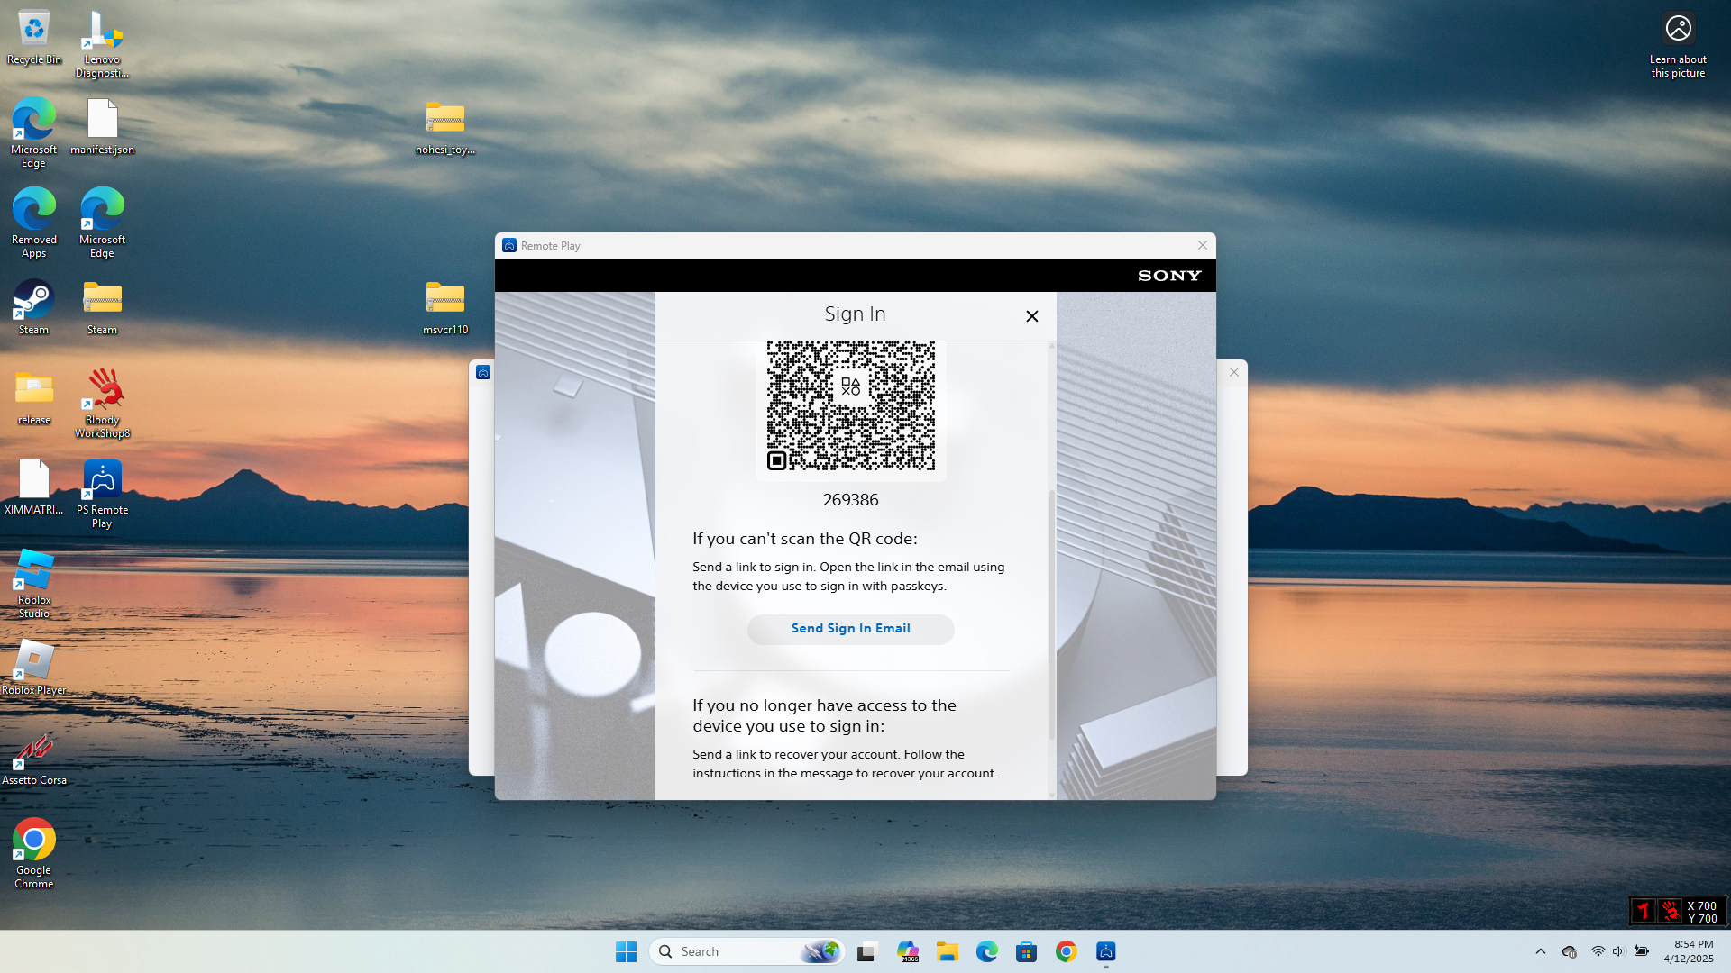The height and width of the screenshot is (973, 1731).
Task: Open Google Chrome from the taskbar
Action: coord(1066,951)
